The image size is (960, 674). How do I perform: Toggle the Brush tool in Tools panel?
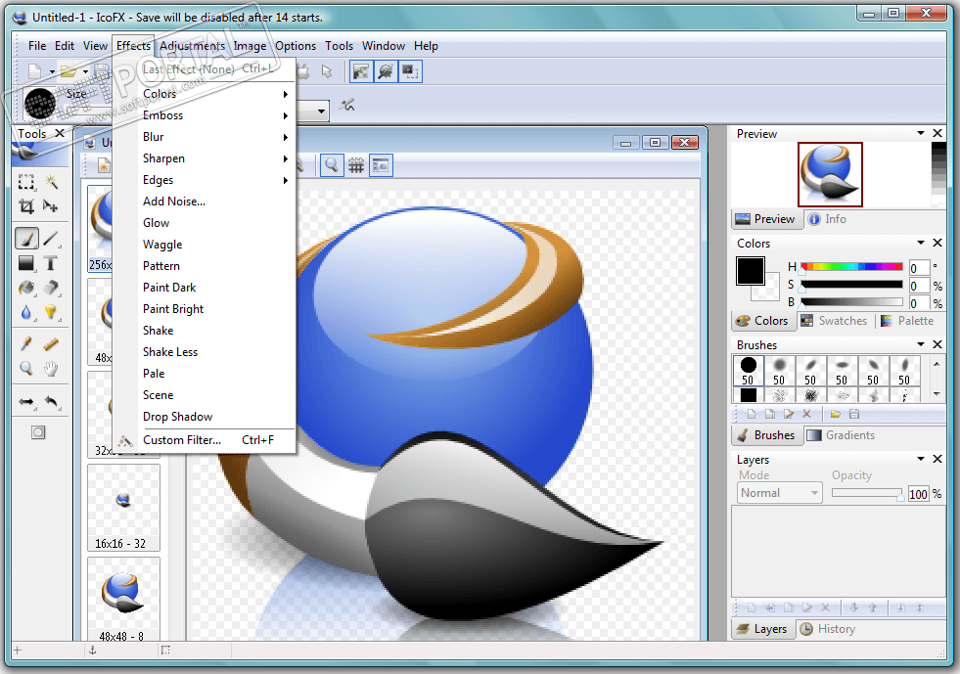(25, 238)
